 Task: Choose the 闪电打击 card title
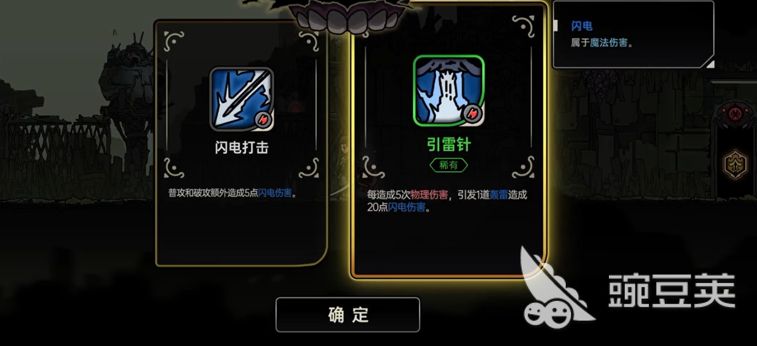click(x=242, y=147)
